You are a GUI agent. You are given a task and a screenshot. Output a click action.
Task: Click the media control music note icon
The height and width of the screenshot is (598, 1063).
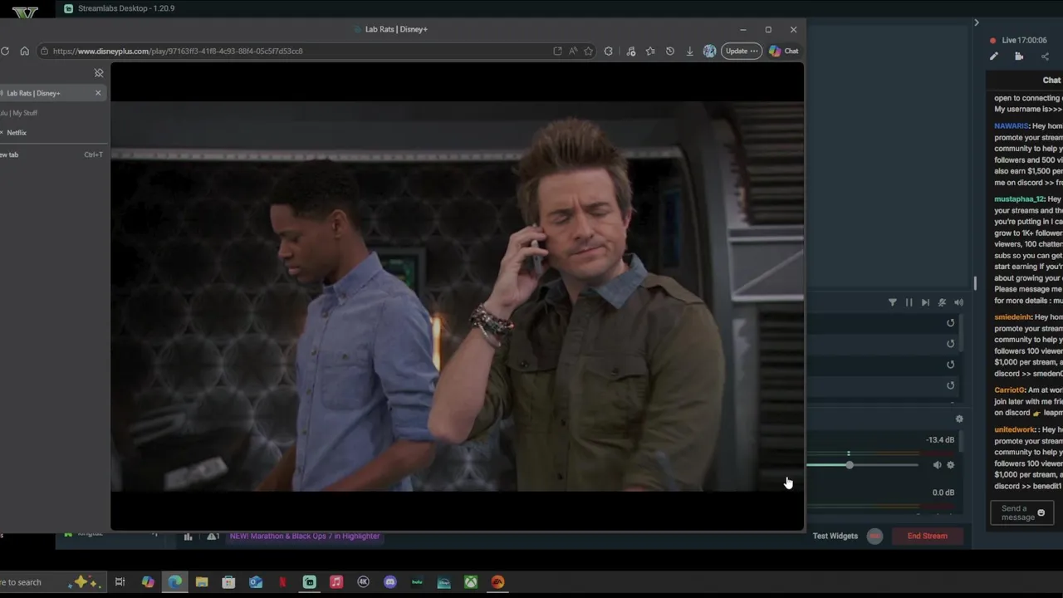click(631, 51)
